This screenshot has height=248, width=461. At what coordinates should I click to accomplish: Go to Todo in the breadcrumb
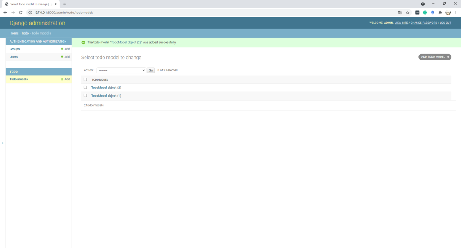coord(25,33)
